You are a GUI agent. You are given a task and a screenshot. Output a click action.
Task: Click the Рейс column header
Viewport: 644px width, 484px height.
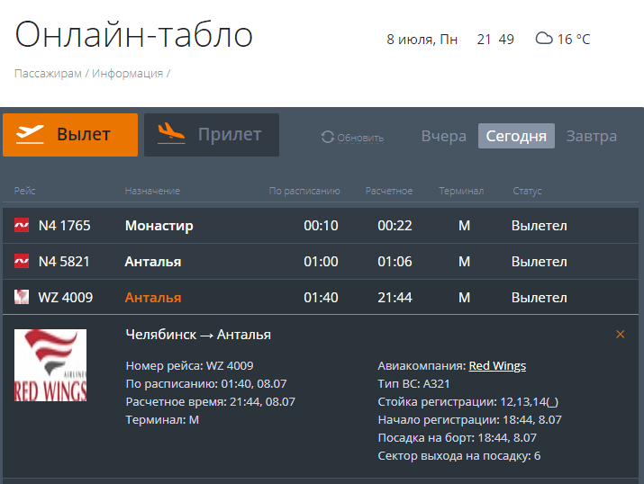coord(24,191)
